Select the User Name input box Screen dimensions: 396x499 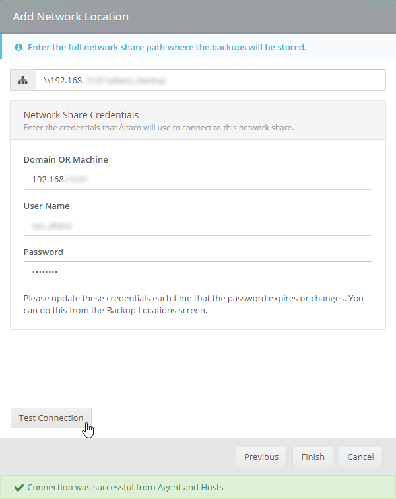pos(198,225)
